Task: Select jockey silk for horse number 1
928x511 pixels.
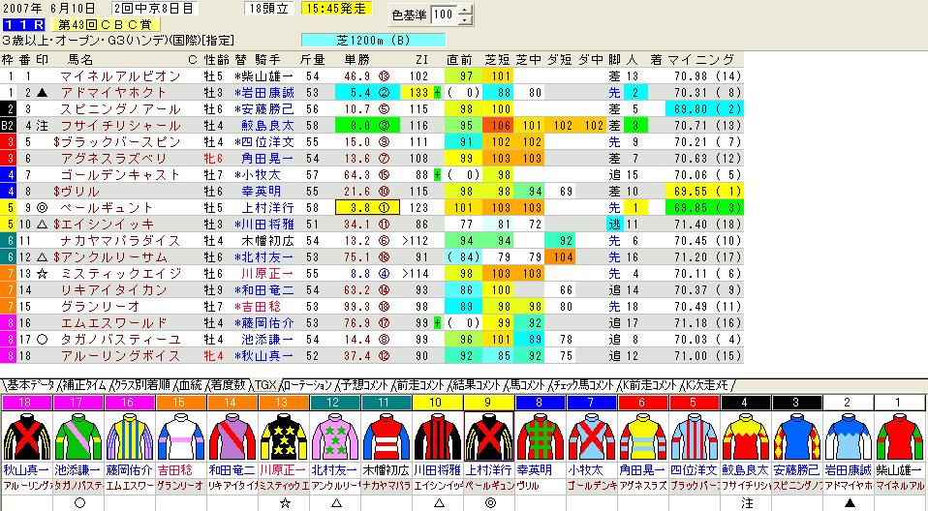Action: pyautogui.click(x=901, y=437)
